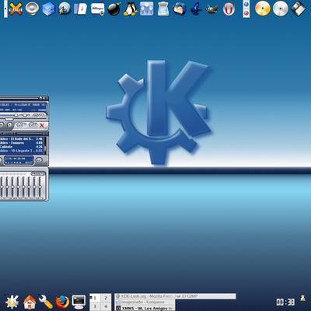Open the Home folder icon
The image size is (311, 311).
pos(30,302)
